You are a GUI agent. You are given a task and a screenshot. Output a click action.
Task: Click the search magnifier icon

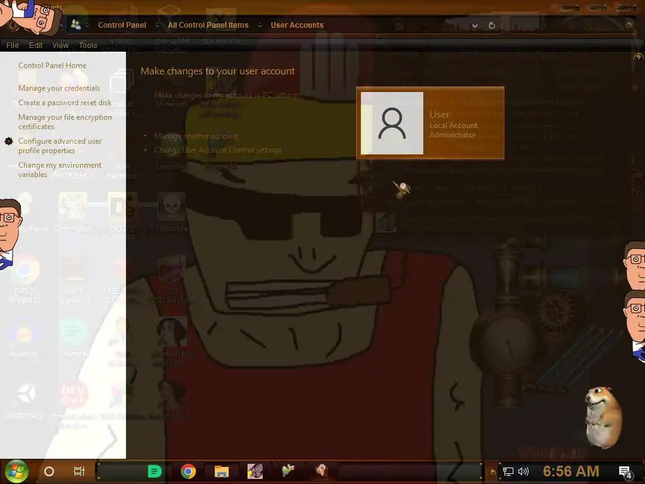628,25
